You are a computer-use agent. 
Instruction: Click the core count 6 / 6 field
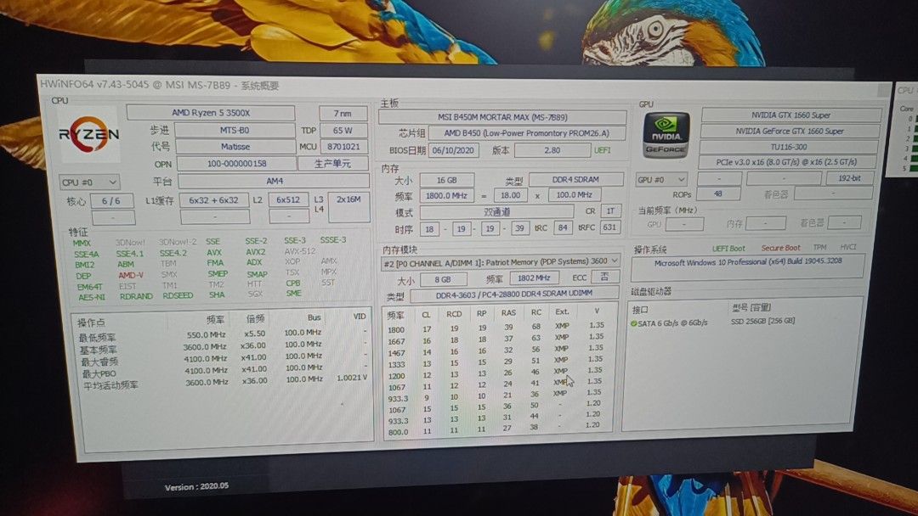(111, 201)
